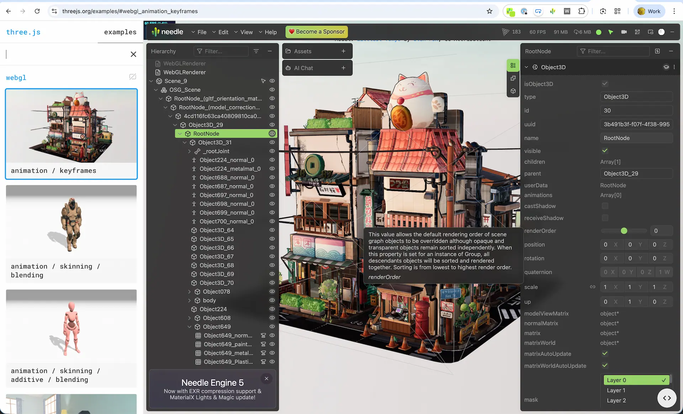
Task: Add a new AI Chat panel
Action: click(x=343, y=68)
